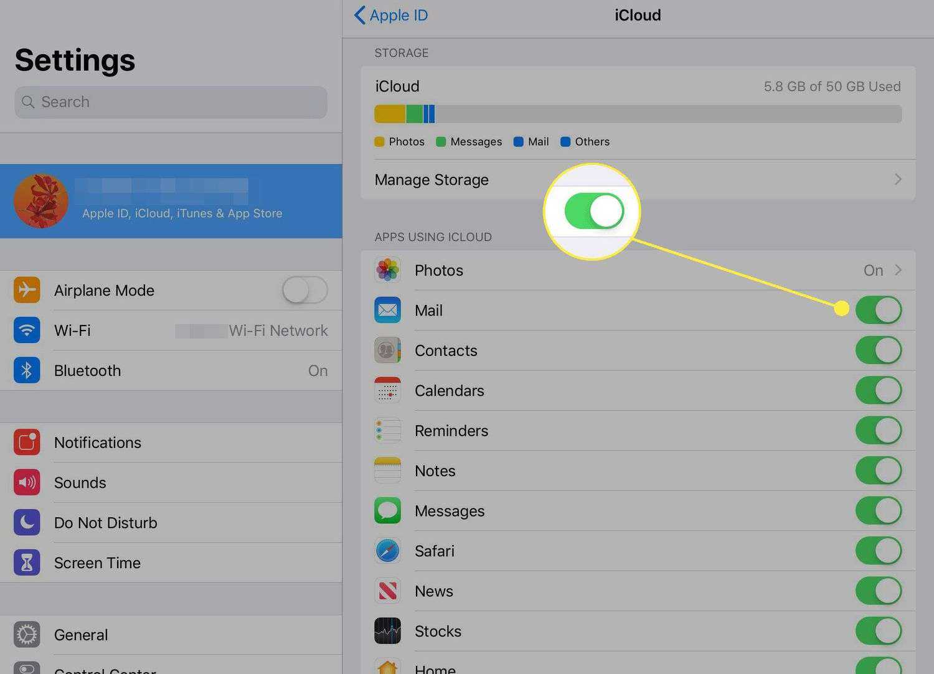Tap the Reminders app icon
This screenshot has height=674, width=934.
387,431
